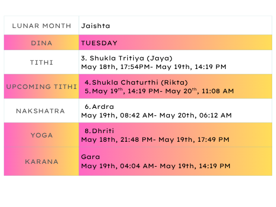Click the TITHI row label
This screenshot has height=207, width=276.
coord(42,63)
